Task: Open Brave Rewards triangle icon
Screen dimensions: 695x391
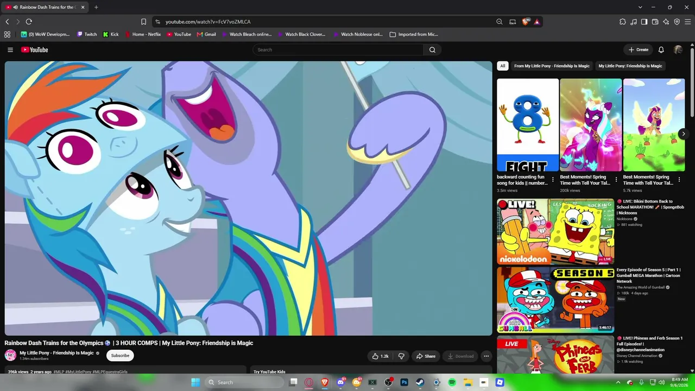Action: 536,22
